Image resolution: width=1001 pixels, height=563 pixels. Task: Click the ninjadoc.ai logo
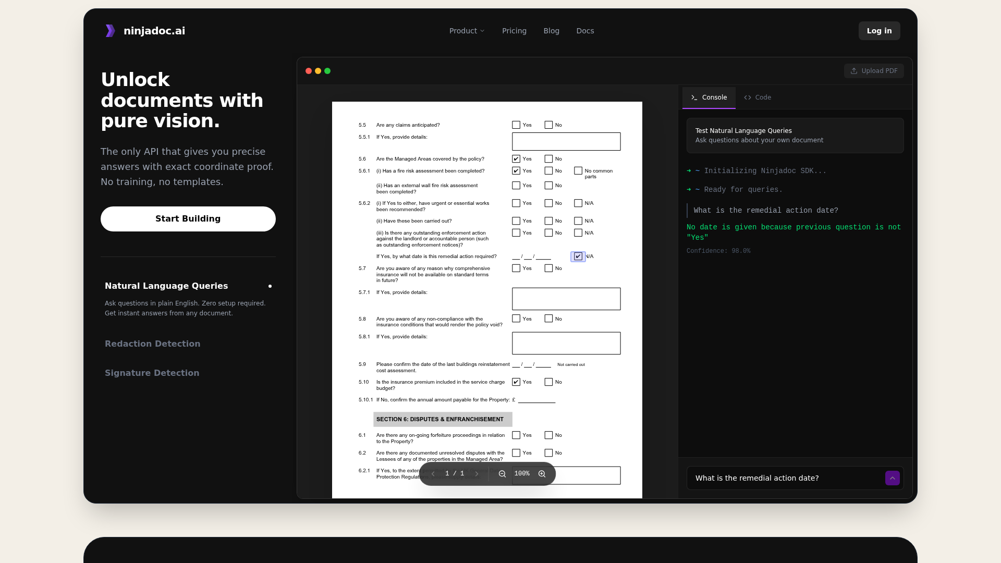pyautogui.click(x=144, y=30)
